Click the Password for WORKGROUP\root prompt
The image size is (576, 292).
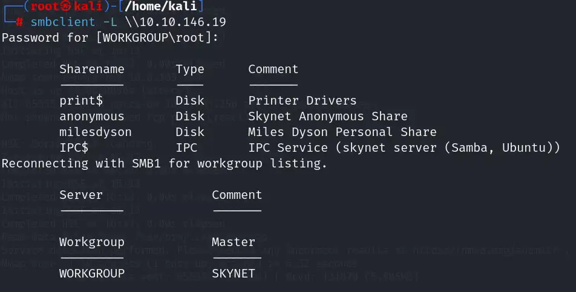[110, 37]
